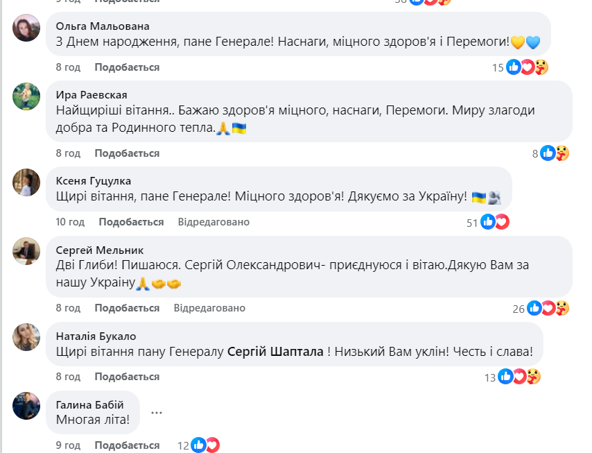Viewport: 592px width, 453px height.
Task: Click the heart reaction next to the count 26
Action: [x=548, y=307]
